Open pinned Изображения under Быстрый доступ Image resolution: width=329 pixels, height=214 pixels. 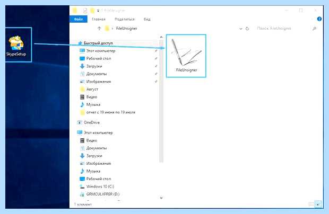96,82
